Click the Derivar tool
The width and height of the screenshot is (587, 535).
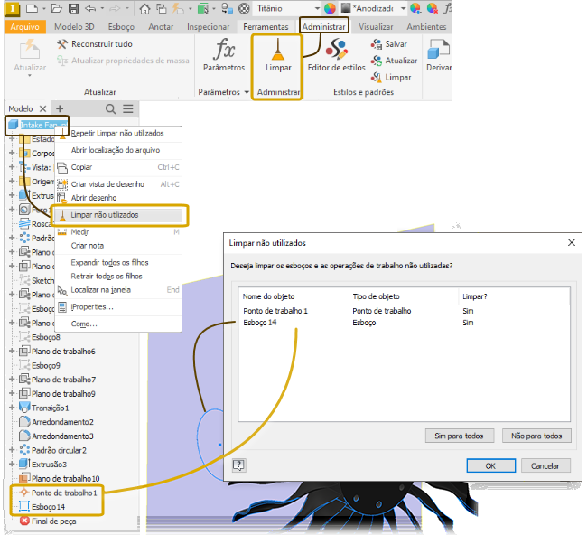point(438,54)
